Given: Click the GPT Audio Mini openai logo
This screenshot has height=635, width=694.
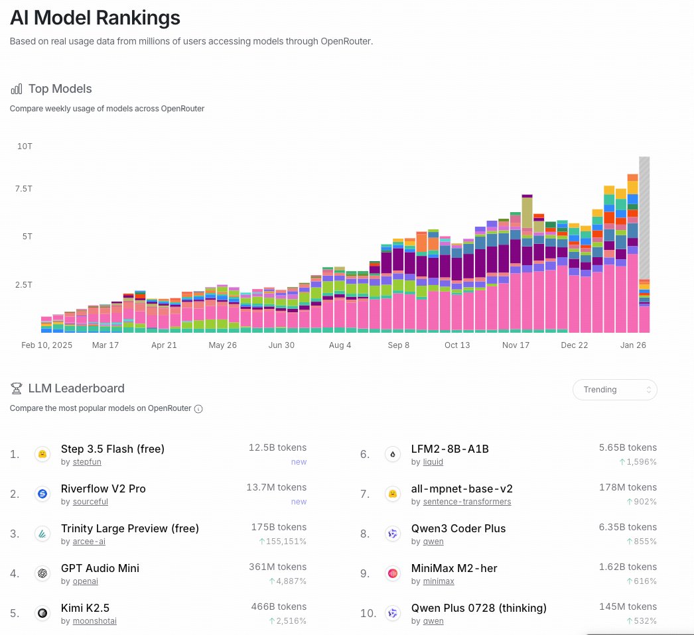Looking at the screenshot, I should tap(42, 573).
